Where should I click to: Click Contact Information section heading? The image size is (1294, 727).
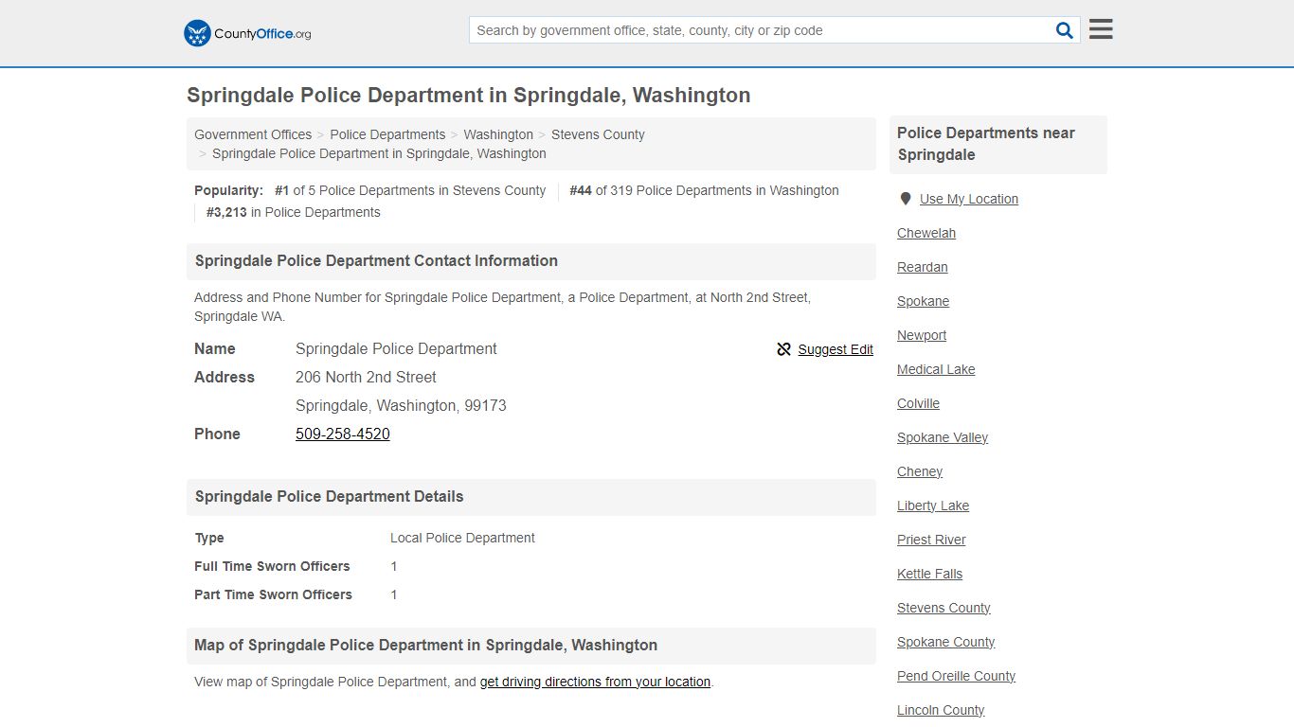(376, 260)
